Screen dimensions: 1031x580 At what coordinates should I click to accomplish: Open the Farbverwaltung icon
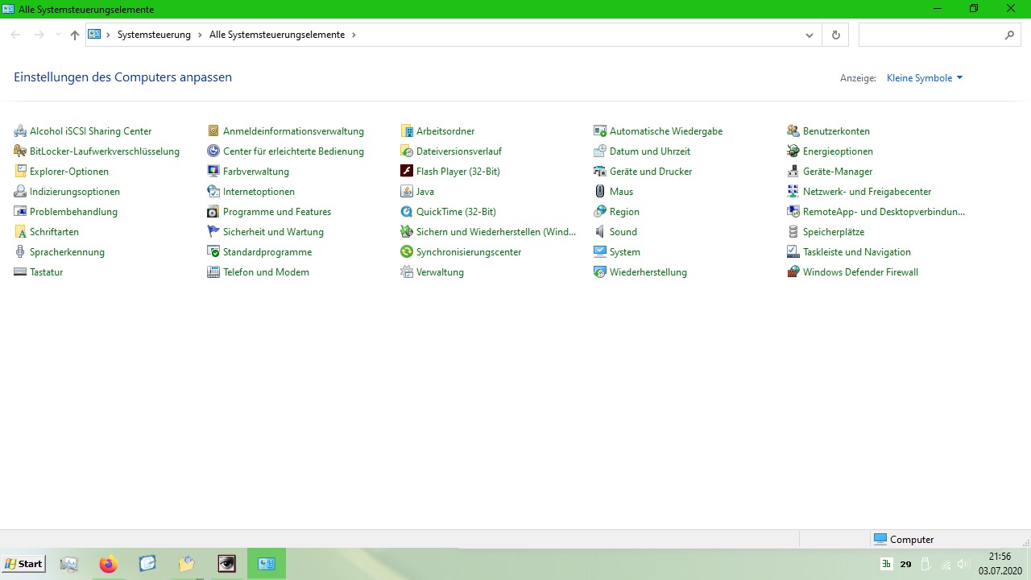pyautogui.click(x=213, y=172)
